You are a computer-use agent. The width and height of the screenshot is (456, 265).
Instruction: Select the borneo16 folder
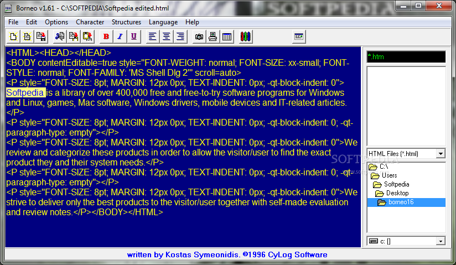(406, 202)
